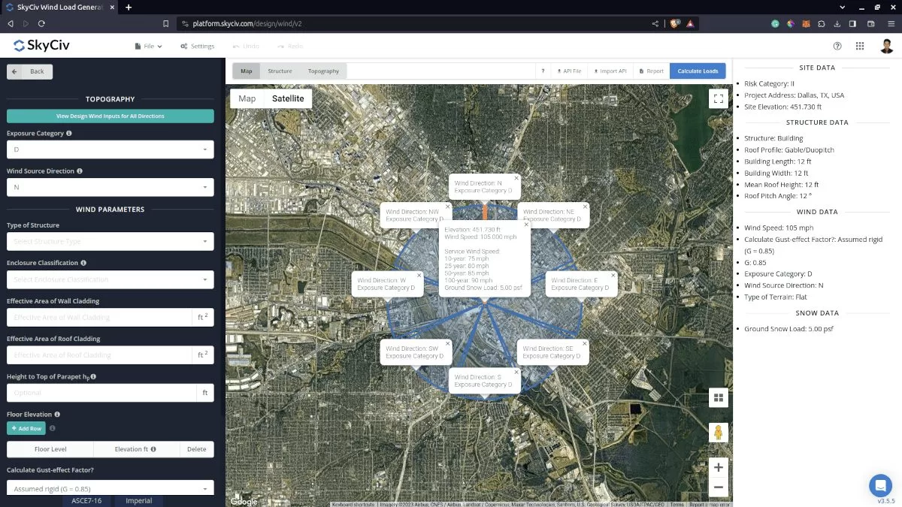
Task: Open the Type of Structure dropdown
Action: coord(110,241)
